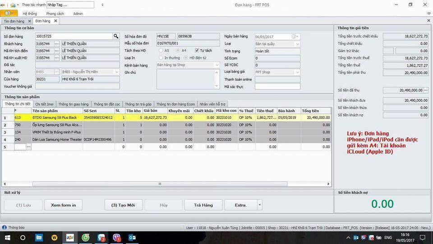Click the Xem form in button
This screenshot has height=244, width=433.
point(63,205)
